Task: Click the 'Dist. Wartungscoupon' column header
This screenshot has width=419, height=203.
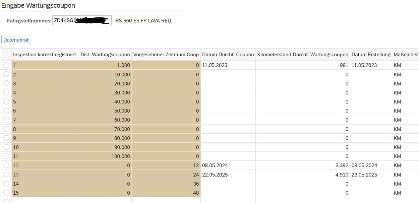Action: pos(105,55)
